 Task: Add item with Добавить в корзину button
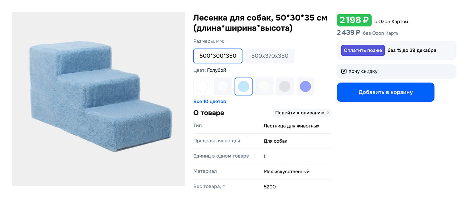pyautogui.click(x=385, y=92)
